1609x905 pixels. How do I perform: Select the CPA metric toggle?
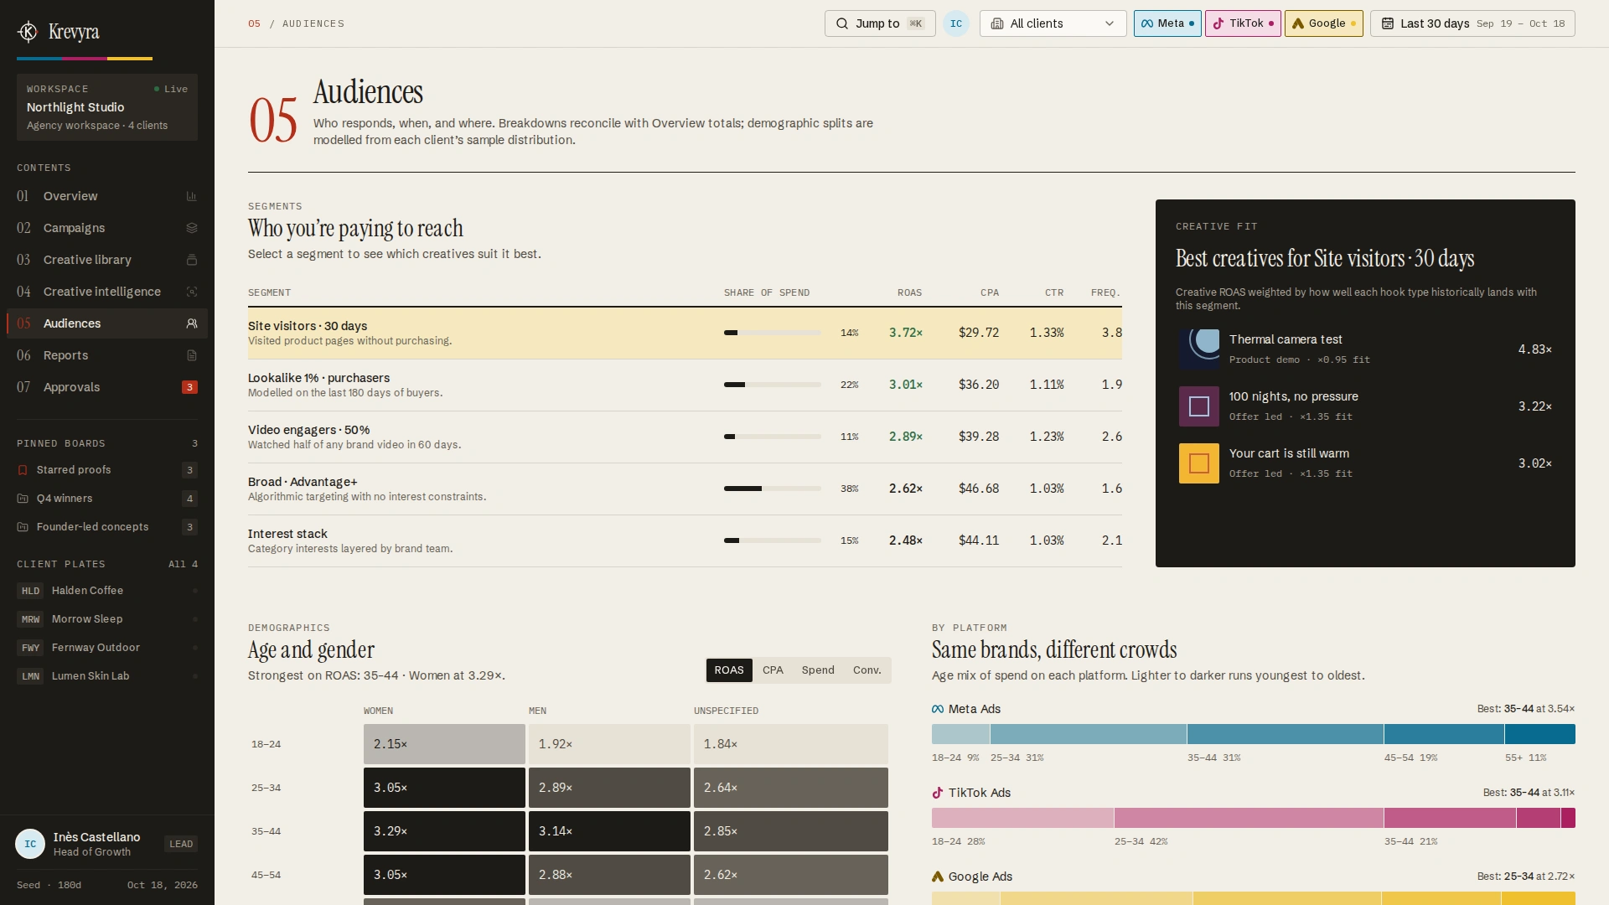pos(773,670)
